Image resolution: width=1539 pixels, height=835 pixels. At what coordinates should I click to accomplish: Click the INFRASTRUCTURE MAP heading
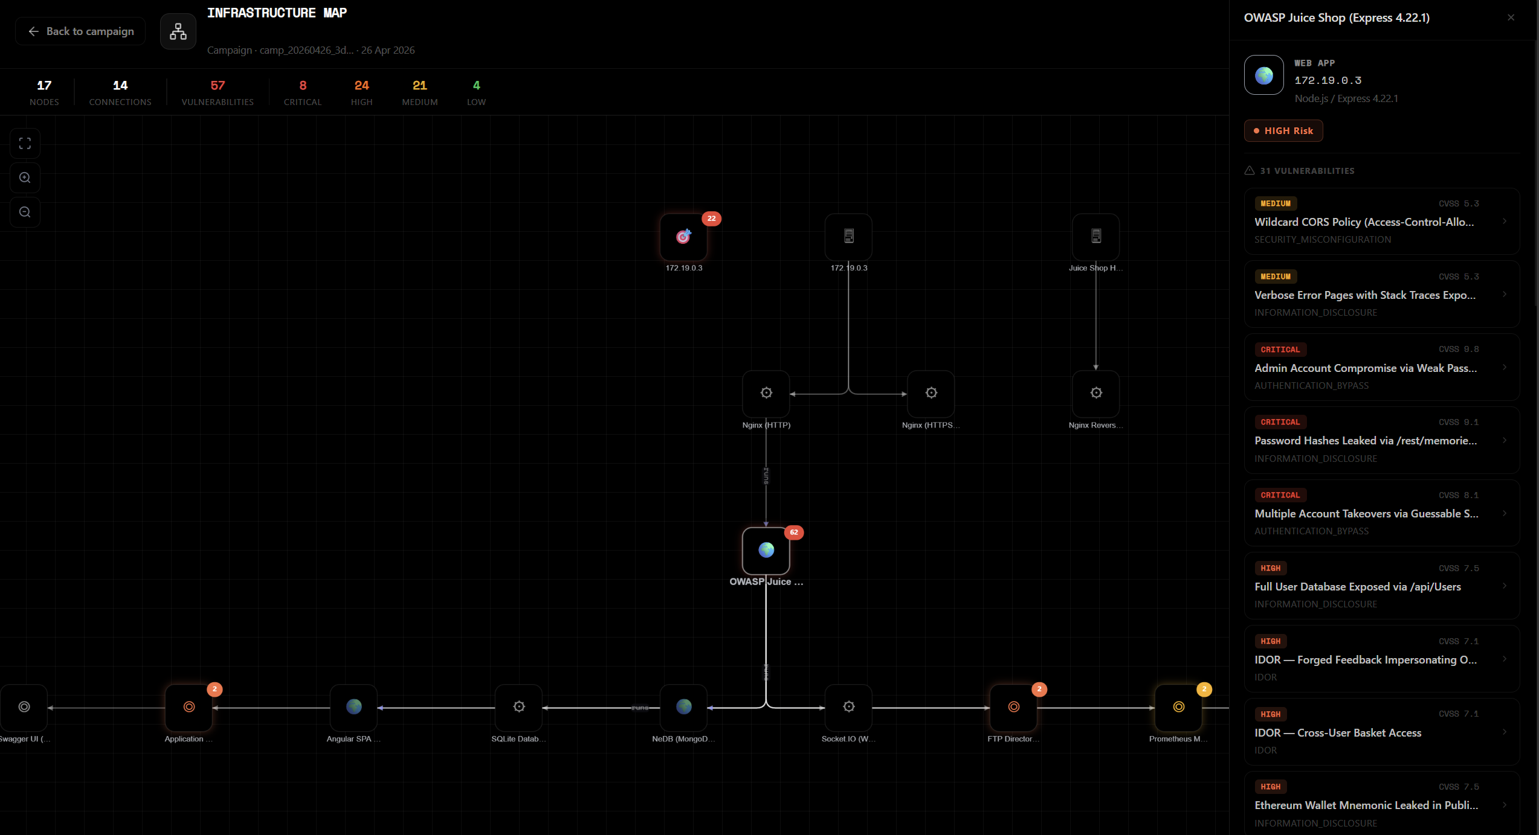pyautogui.click(x=277, y=13)
